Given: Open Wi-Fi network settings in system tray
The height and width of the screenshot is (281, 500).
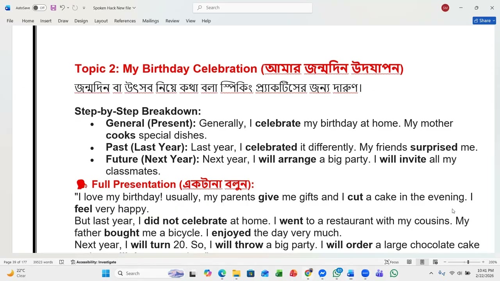Looking at the screenshot, I should pyautogui.click(x=452, y=273).
